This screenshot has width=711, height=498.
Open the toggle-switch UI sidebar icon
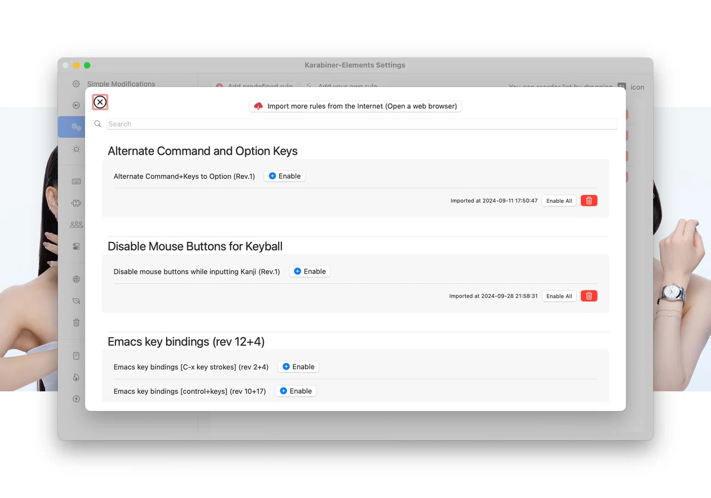(x=76, y=246)
